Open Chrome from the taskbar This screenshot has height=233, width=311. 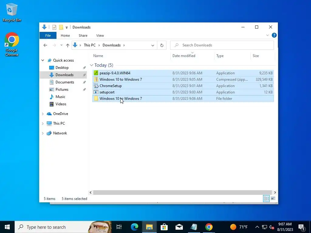coord(209,227)
